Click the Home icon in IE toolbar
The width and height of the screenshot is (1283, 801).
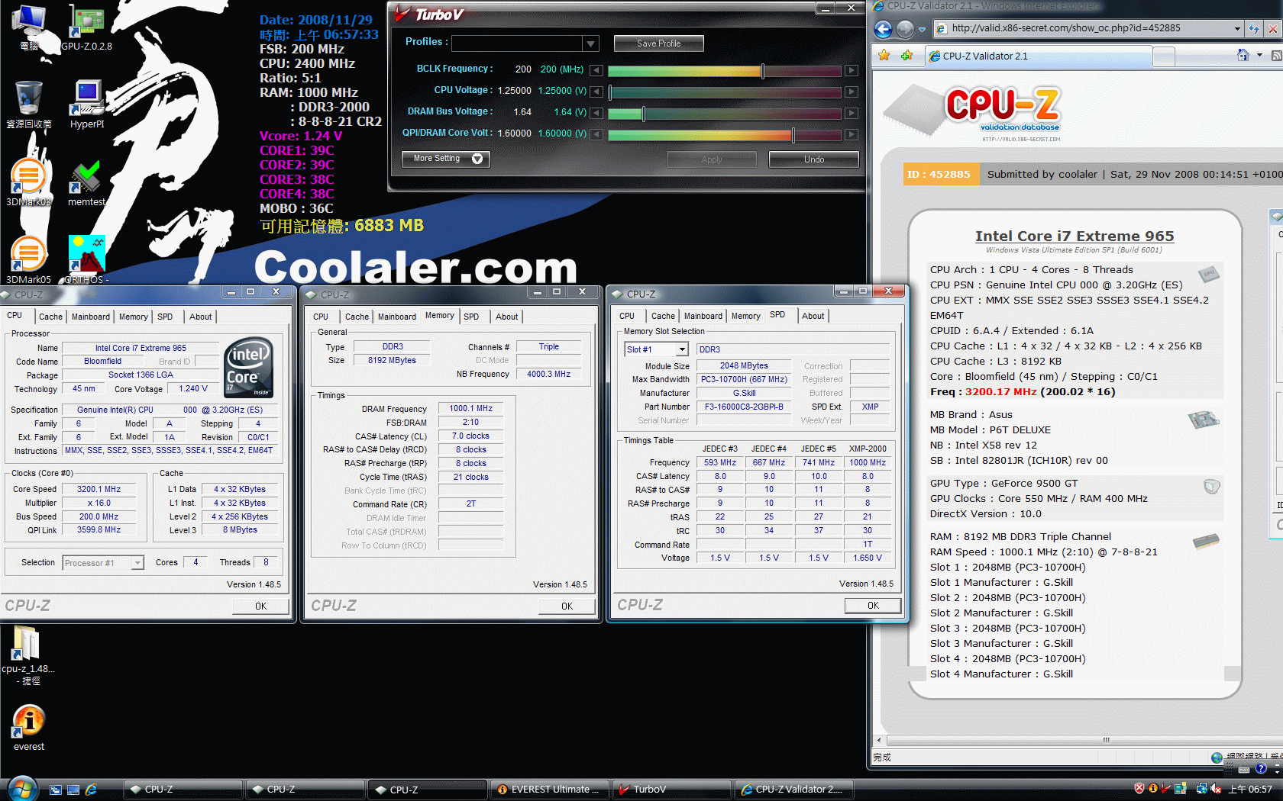click(x=1243, y=56)
